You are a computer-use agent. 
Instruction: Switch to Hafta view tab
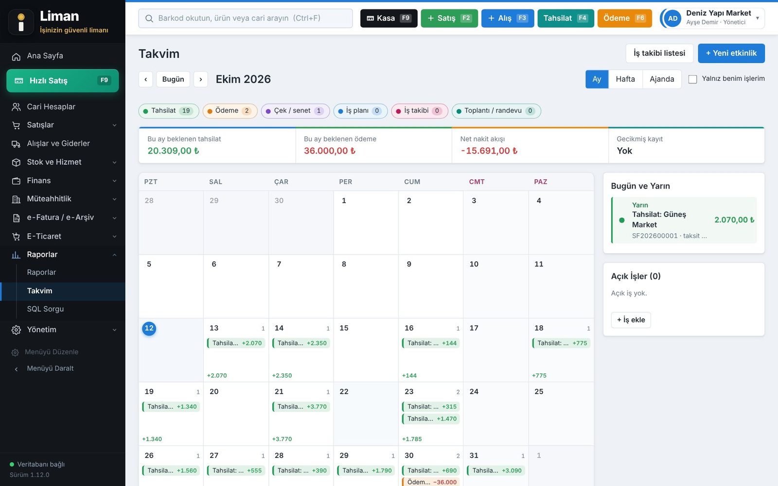pyautogui.click(x=625, y=79)
